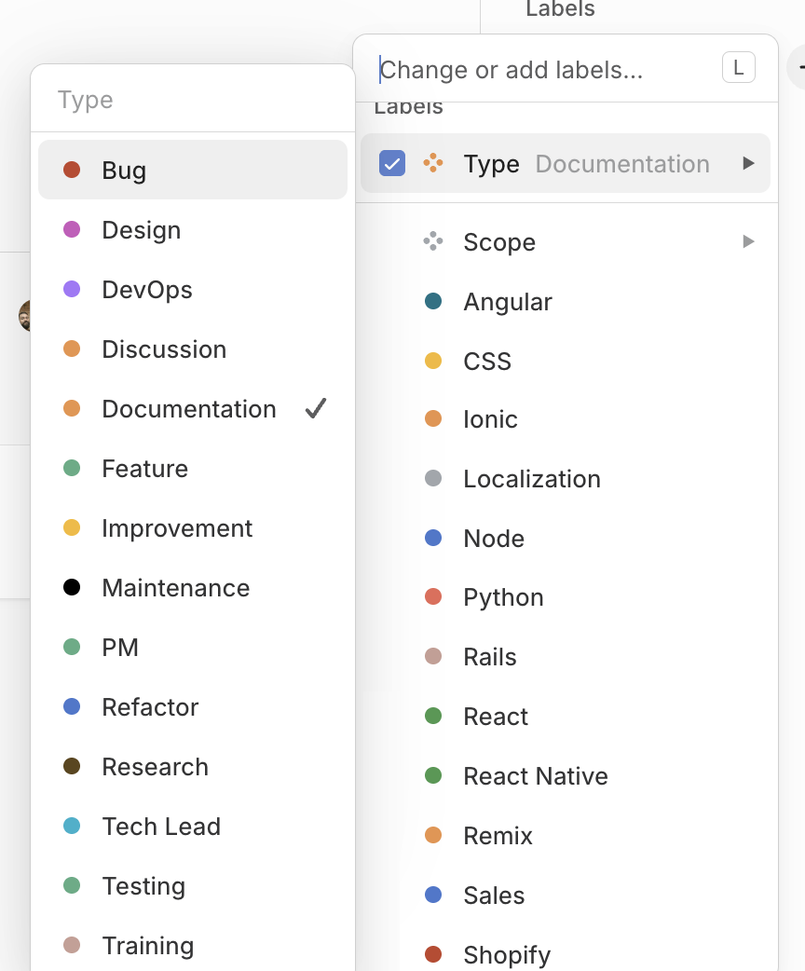Add the Remix label
The image size is (805, 971).
(x=566, y=835)
